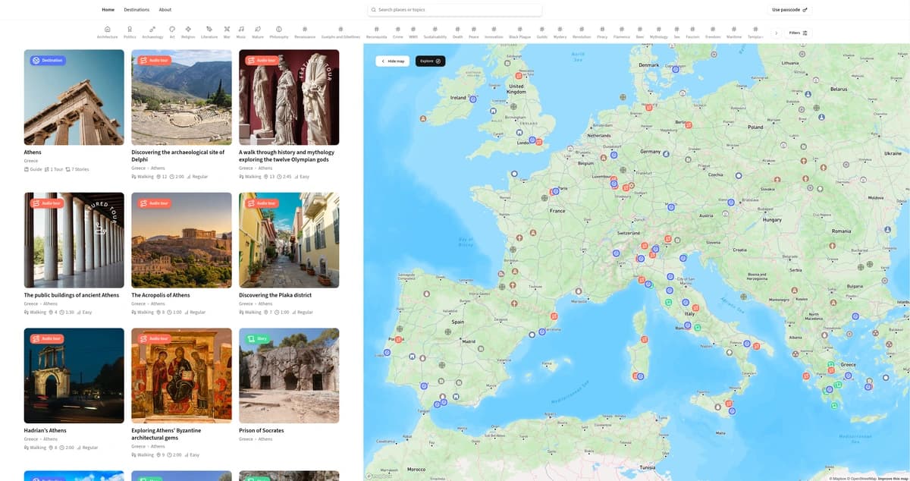Go to the Home tab
Viewport: 910px width, 481px height.
[x=108, y=10]
